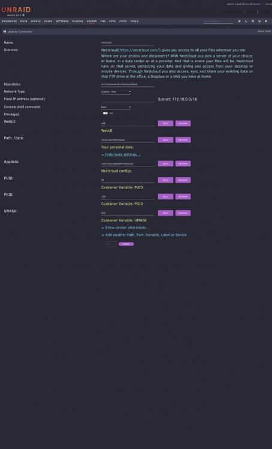Open the Stats menu
The height and width of the screenshot is (449, 272).
[x=123, y=21]
